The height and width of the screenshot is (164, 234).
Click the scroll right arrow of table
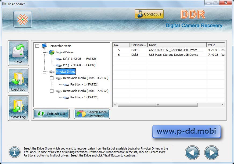click(x=222, y=105)
